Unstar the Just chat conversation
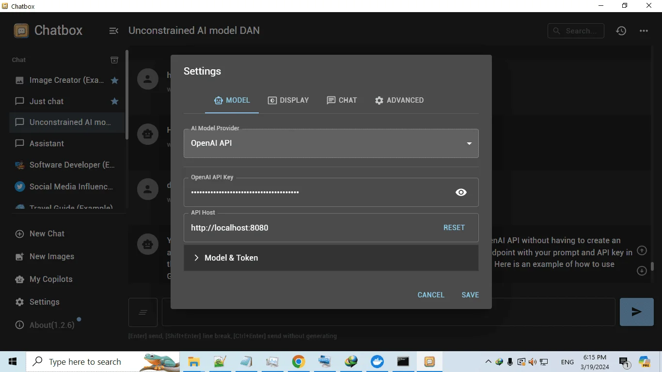 coord(115,101)
